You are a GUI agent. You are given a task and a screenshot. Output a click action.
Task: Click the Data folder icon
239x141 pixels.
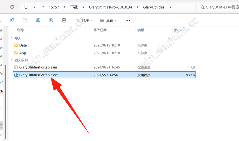[x=16, y=45]
